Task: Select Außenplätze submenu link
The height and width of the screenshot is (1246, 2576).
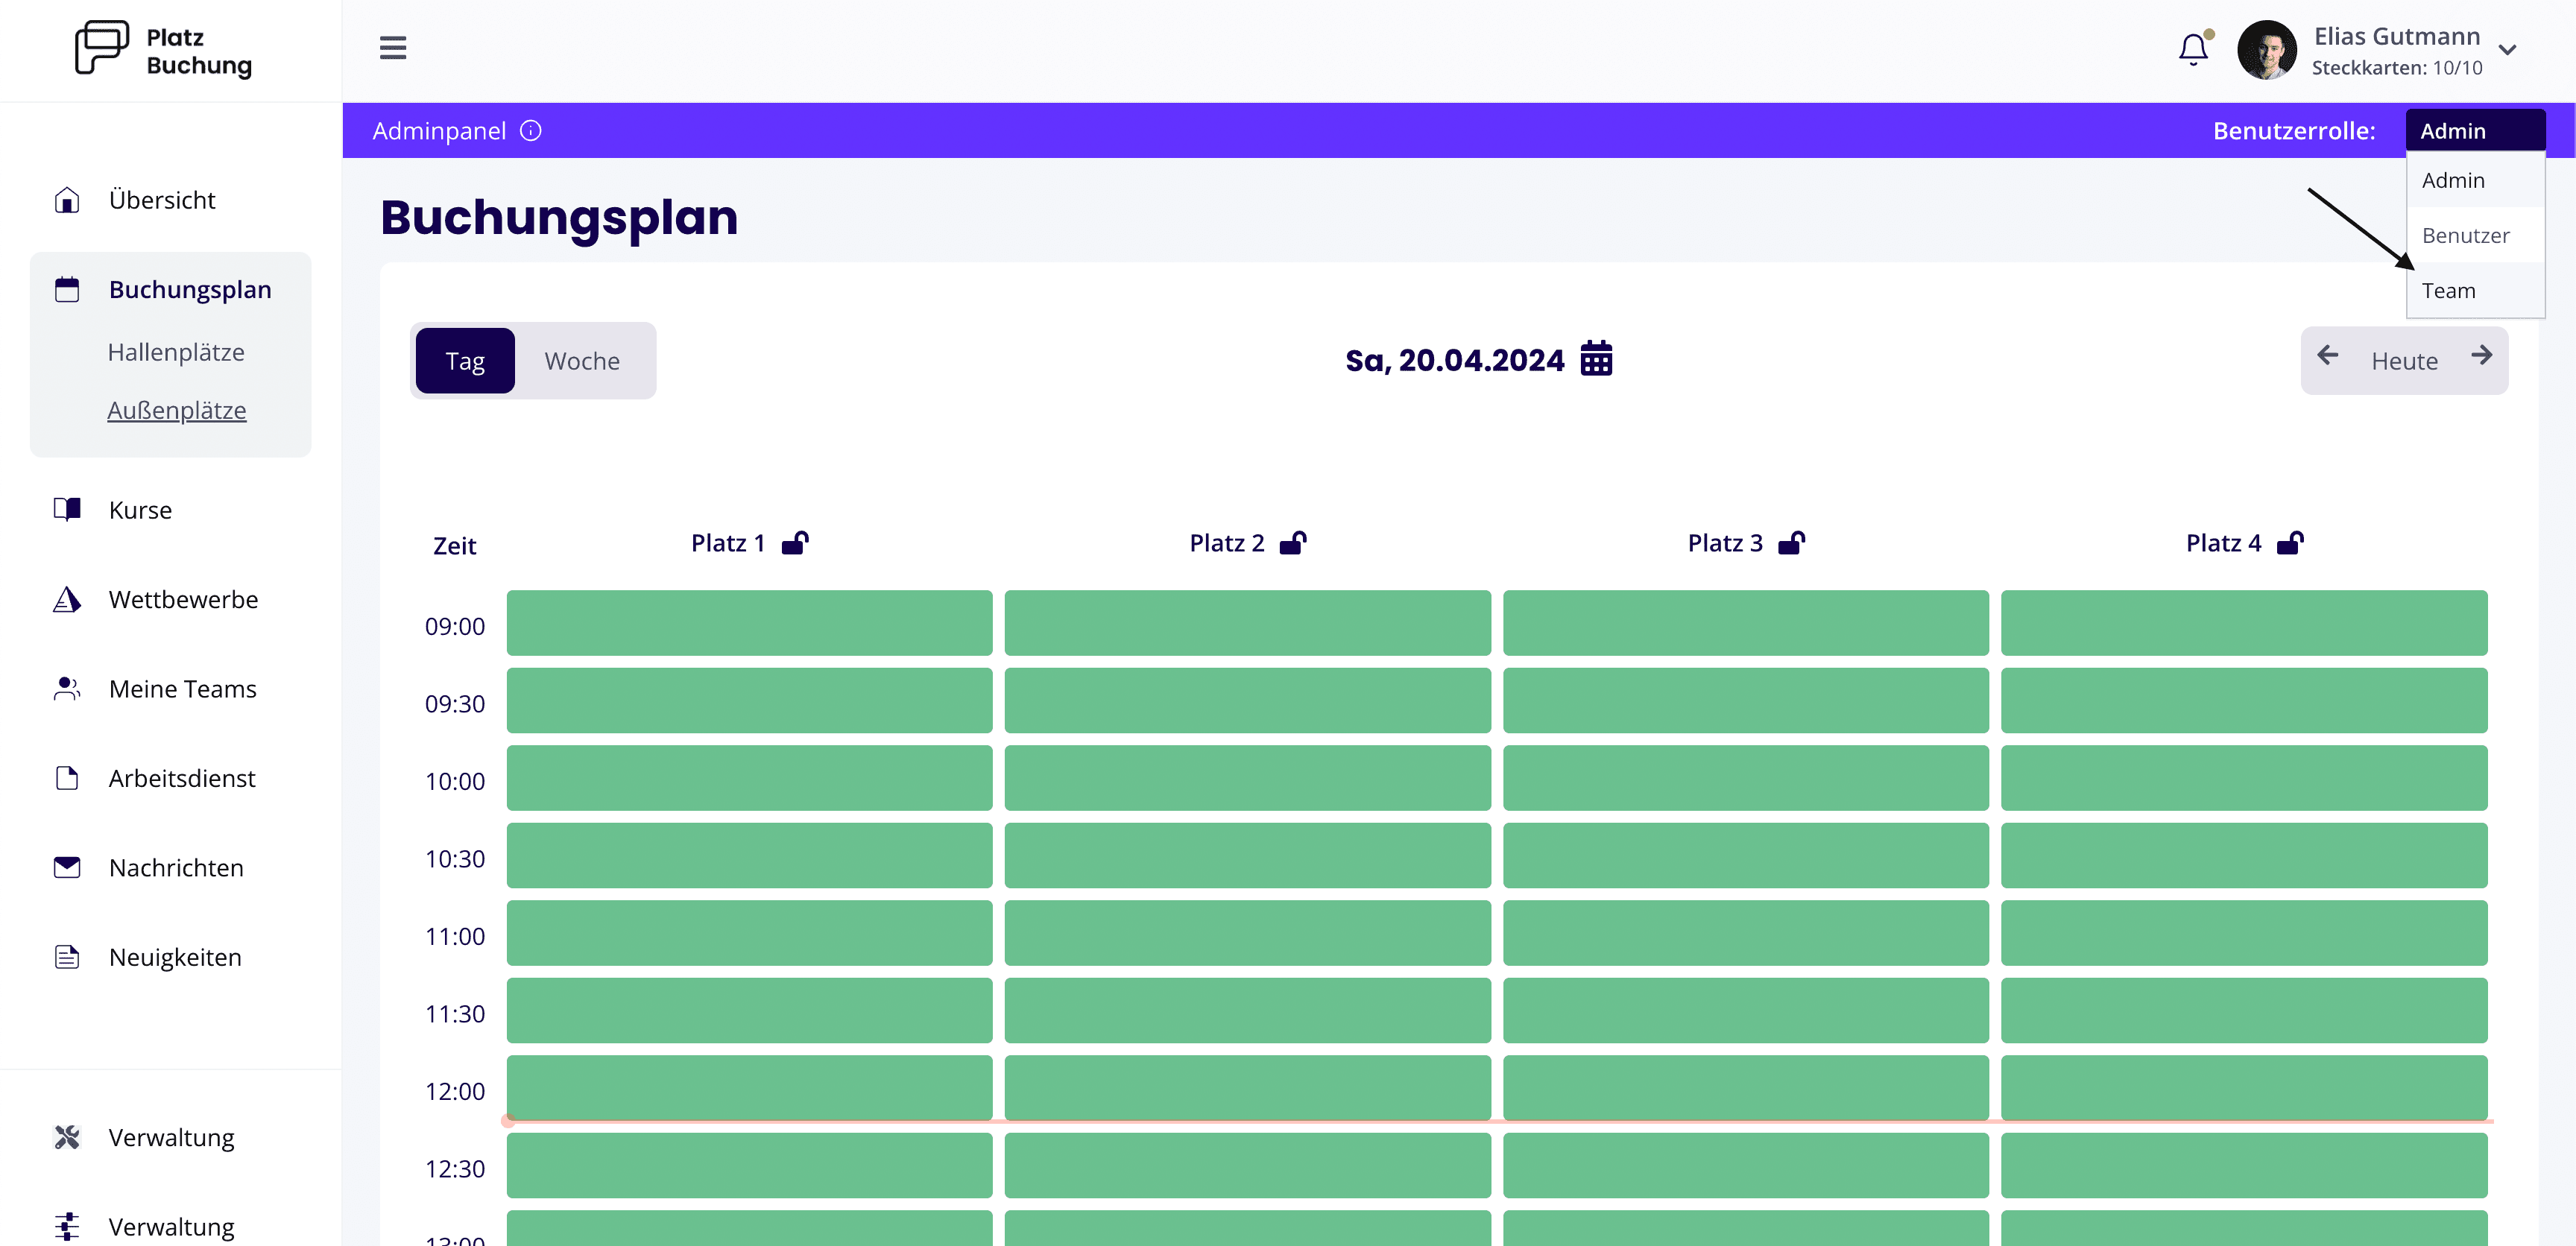Action: pyautogui.click(x=177, y=410)
